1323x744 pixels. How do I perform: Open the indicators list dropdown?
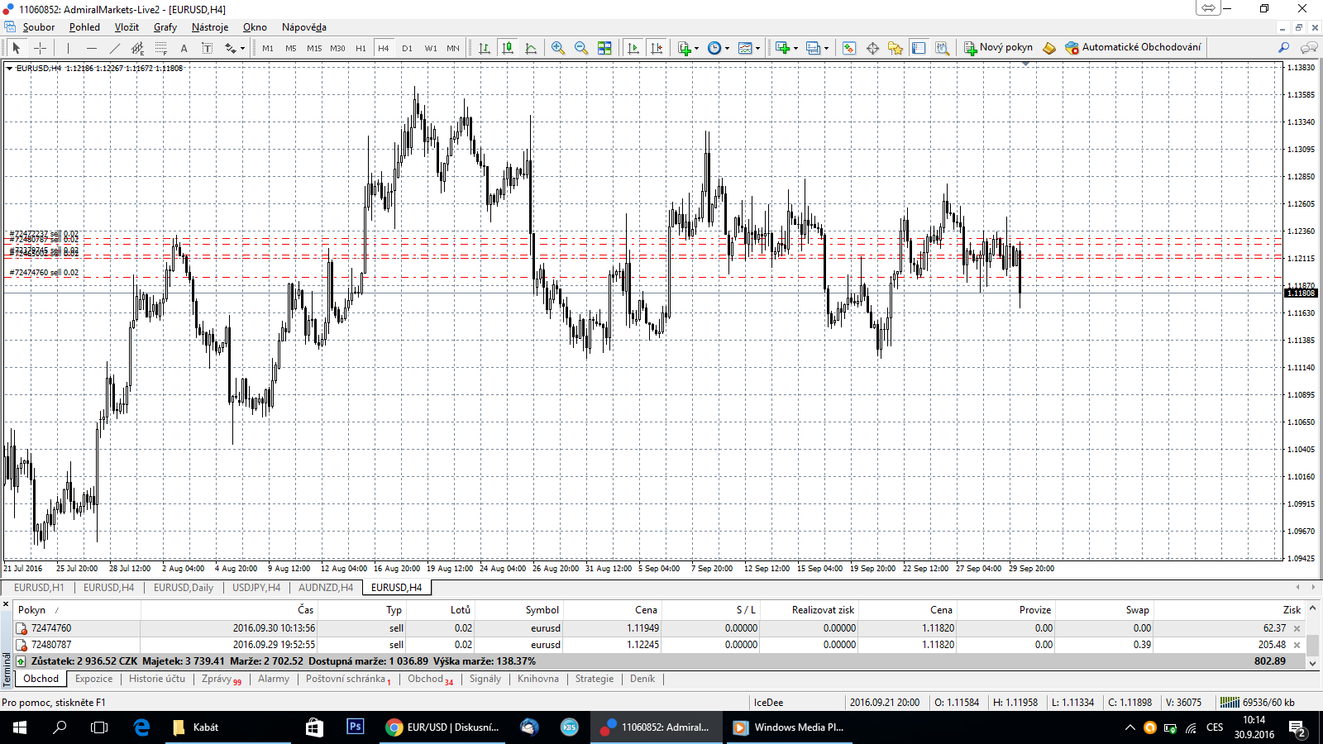688,48
